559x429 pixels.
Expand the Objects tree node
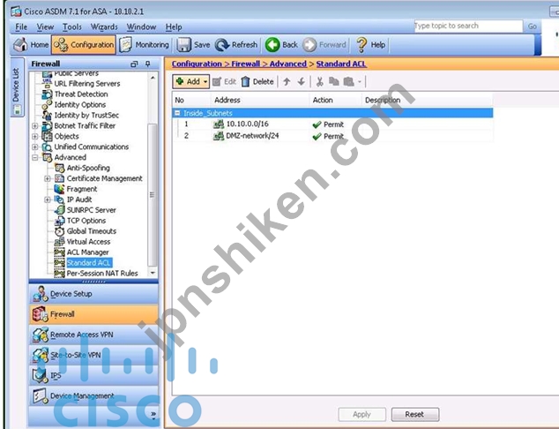[x=35, y=136]
